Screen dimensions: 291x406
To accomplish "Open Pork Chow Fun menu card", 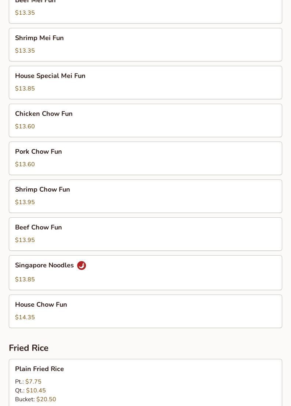I will pyautogui.click(x=145, y=158).
